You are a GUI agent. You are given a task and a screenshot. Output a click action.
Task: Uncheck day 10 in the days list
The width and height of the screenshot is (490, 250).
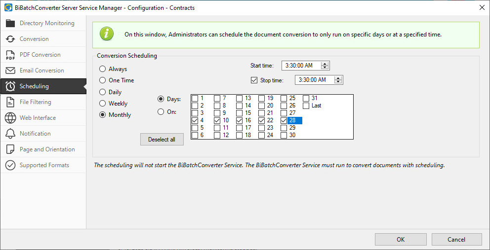coord(217,120)
